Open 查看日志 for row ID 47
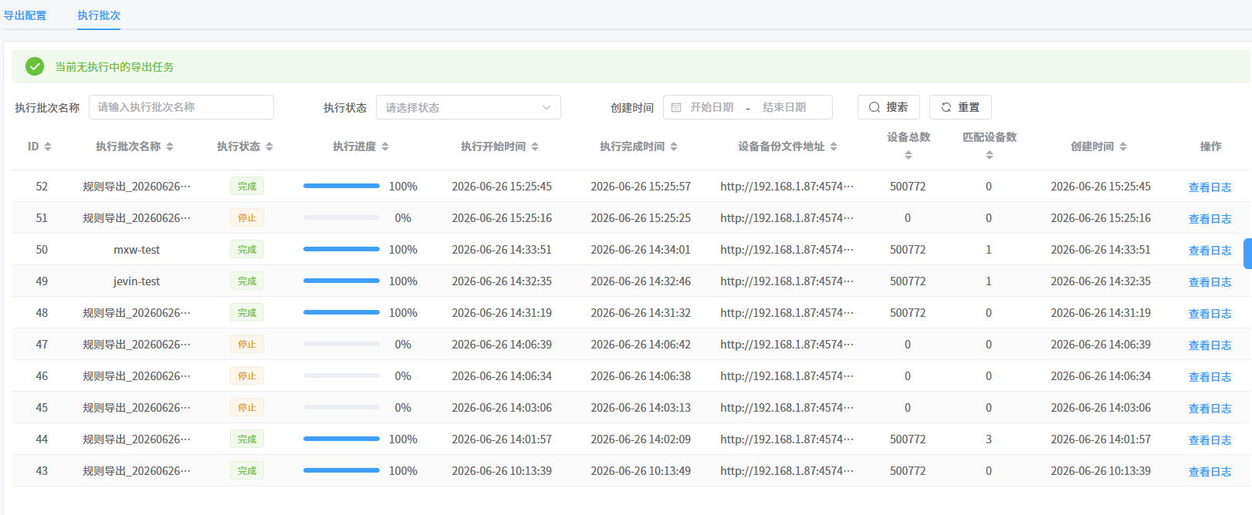 [1210, 345]
